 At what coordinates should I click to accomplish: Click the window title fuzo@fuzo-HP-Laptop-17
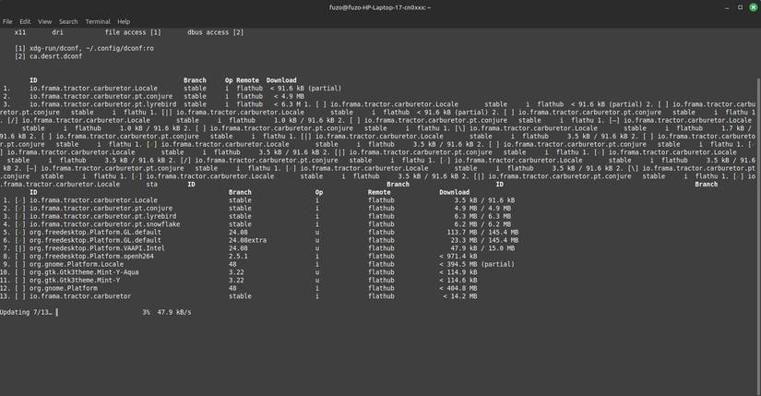tap(380, 7)
